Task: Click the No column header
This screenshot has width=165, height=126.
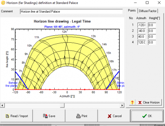Action: [x=131, y=18]
